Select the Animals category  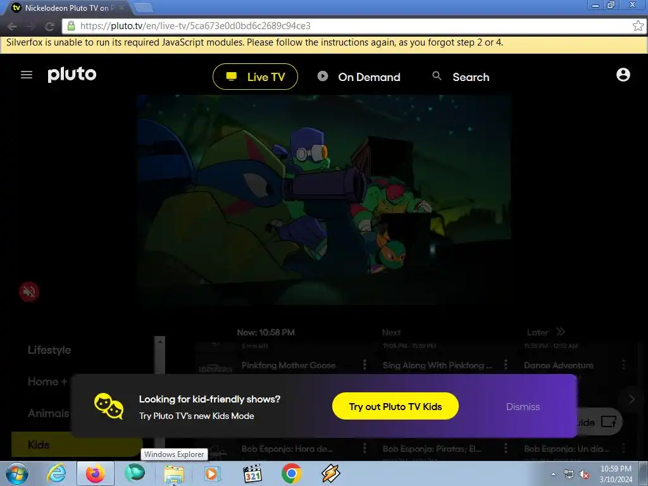coord(48,413)
